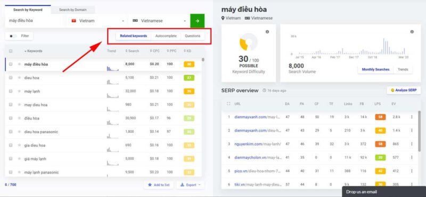Click the Keyword Difficulty donut chart
426x197 pixels.
(248, 42)
